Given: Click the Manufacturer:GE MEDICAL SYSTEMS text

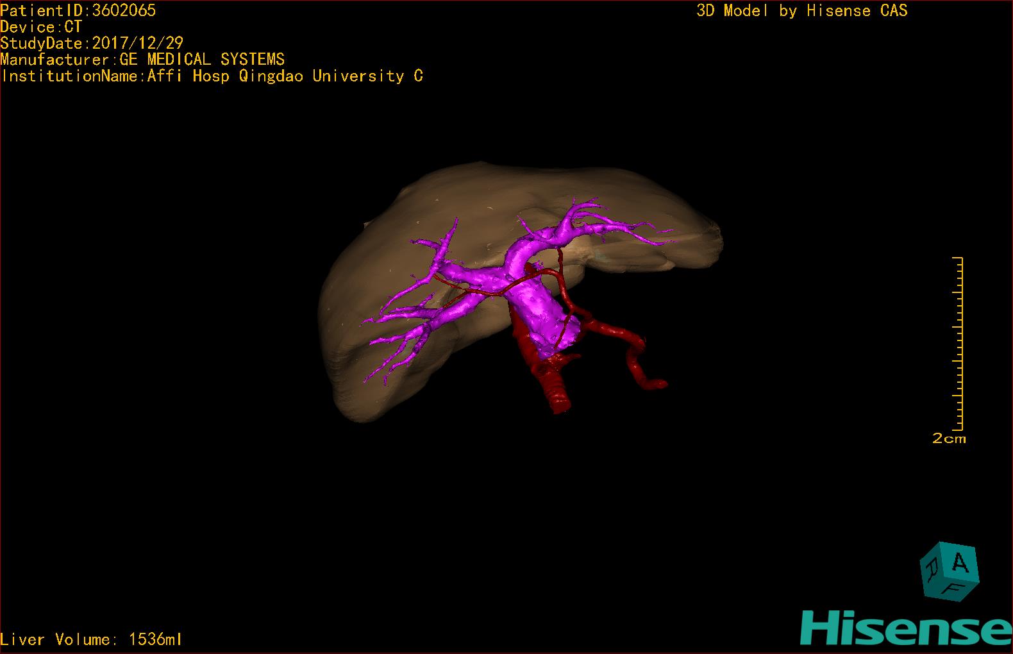Looking at the screenshot, I should click(142, 60).
